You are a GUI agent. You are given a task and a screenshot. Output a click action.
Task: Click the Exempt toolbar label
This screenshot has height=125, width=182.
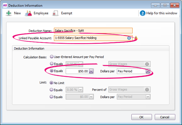click(x=67, y=13)
